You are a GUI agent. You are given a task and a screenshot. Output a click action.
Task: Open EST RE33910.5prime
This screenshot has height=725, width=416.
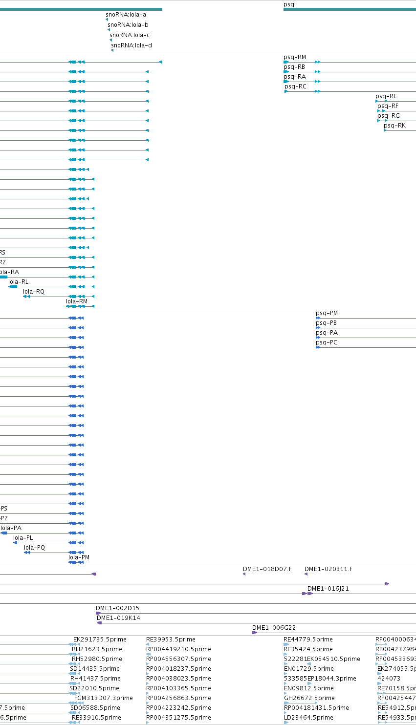click(96, 718)
